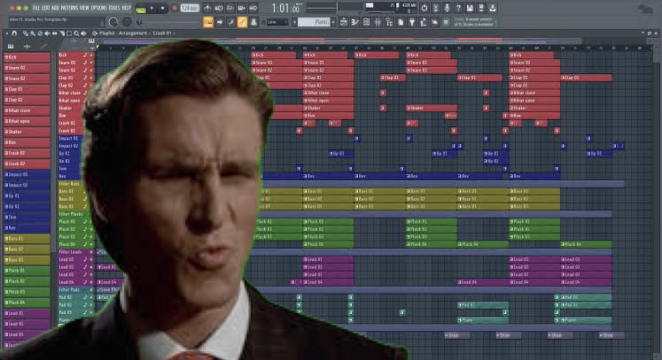Click the render/export icon next to save
662x360 pixels.
coord(481,8)
